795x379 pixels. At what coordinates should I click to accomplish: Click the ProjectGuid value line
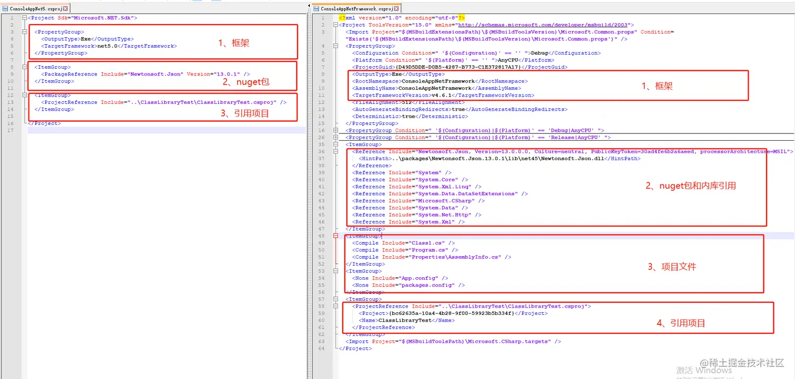[x=460, y=67]
